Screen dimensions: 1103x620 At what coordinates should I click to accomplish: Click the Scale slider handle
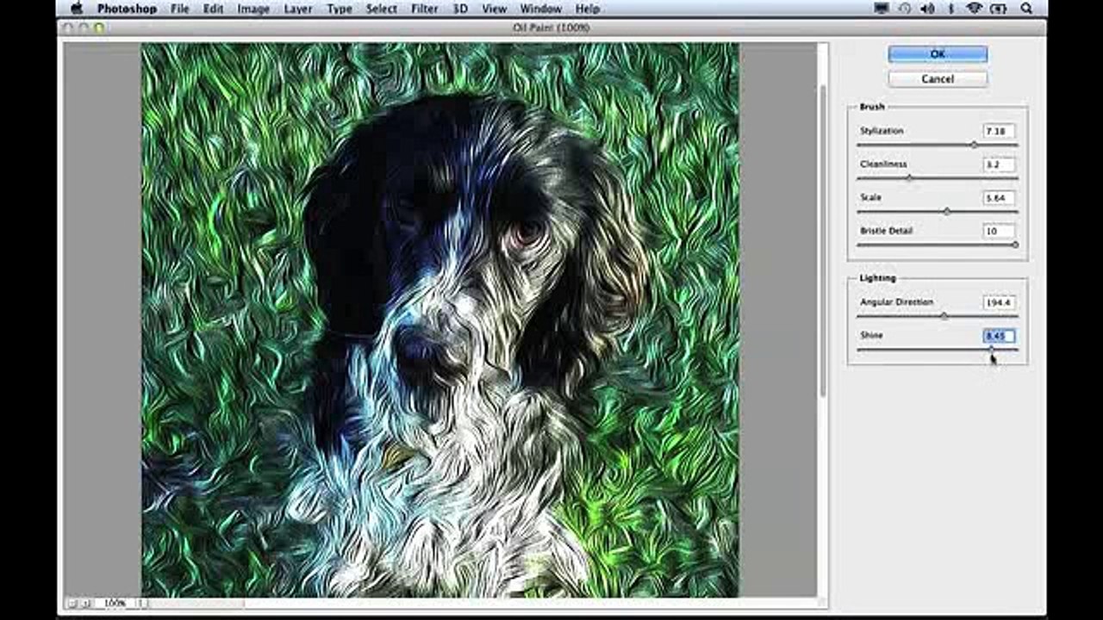[947, 211]
